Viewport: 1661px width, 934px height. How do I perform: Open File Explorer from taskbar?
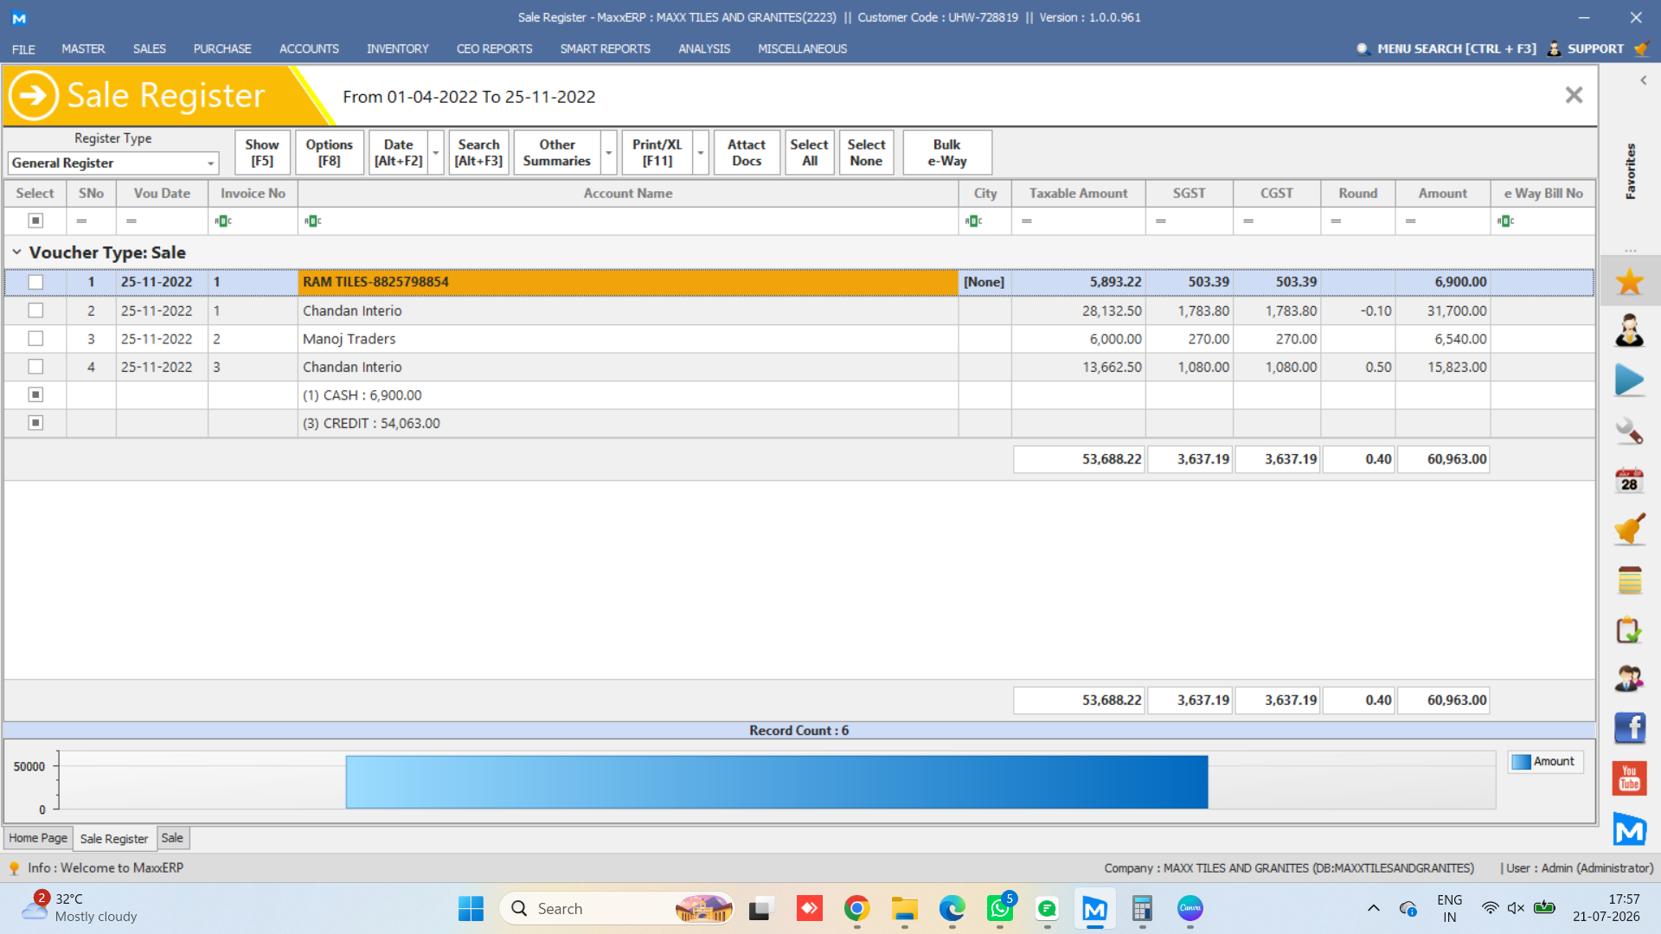(x=904, y=908)
